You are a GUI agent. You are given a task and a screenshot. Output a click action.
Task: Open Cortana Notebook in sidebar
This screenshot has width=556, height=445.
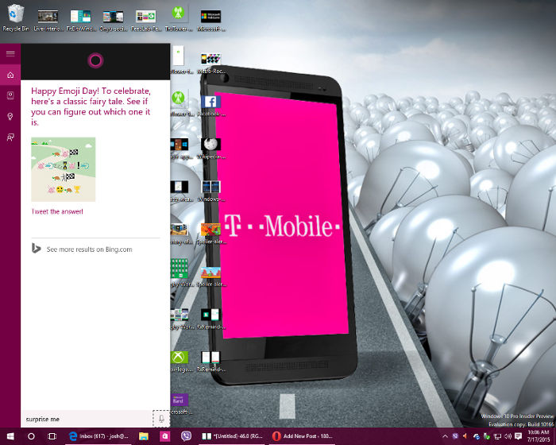tap(10, 95)
